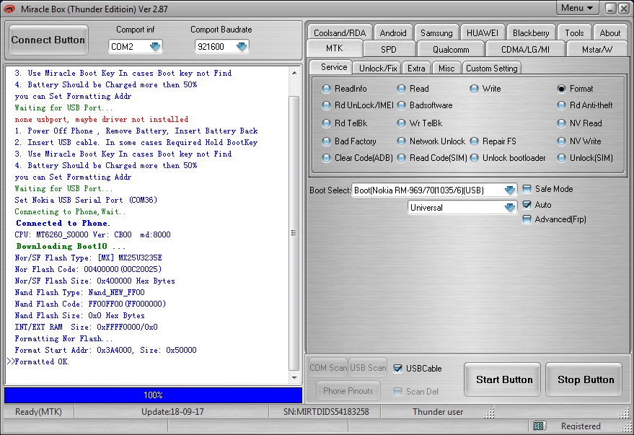Click the SN:MIRTDIDS54183258 status entry
Screen dimensions: 634x435
tap(326, 412)
